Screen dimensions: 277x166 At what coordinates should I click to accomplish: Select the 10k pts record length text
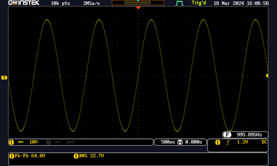(x=61, y=3)
